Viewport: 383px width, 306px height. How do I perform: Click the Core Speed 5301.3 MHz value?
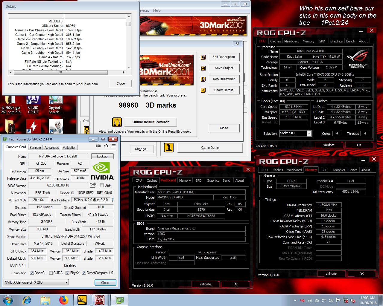pyautogui.click(x=294, y=107)
